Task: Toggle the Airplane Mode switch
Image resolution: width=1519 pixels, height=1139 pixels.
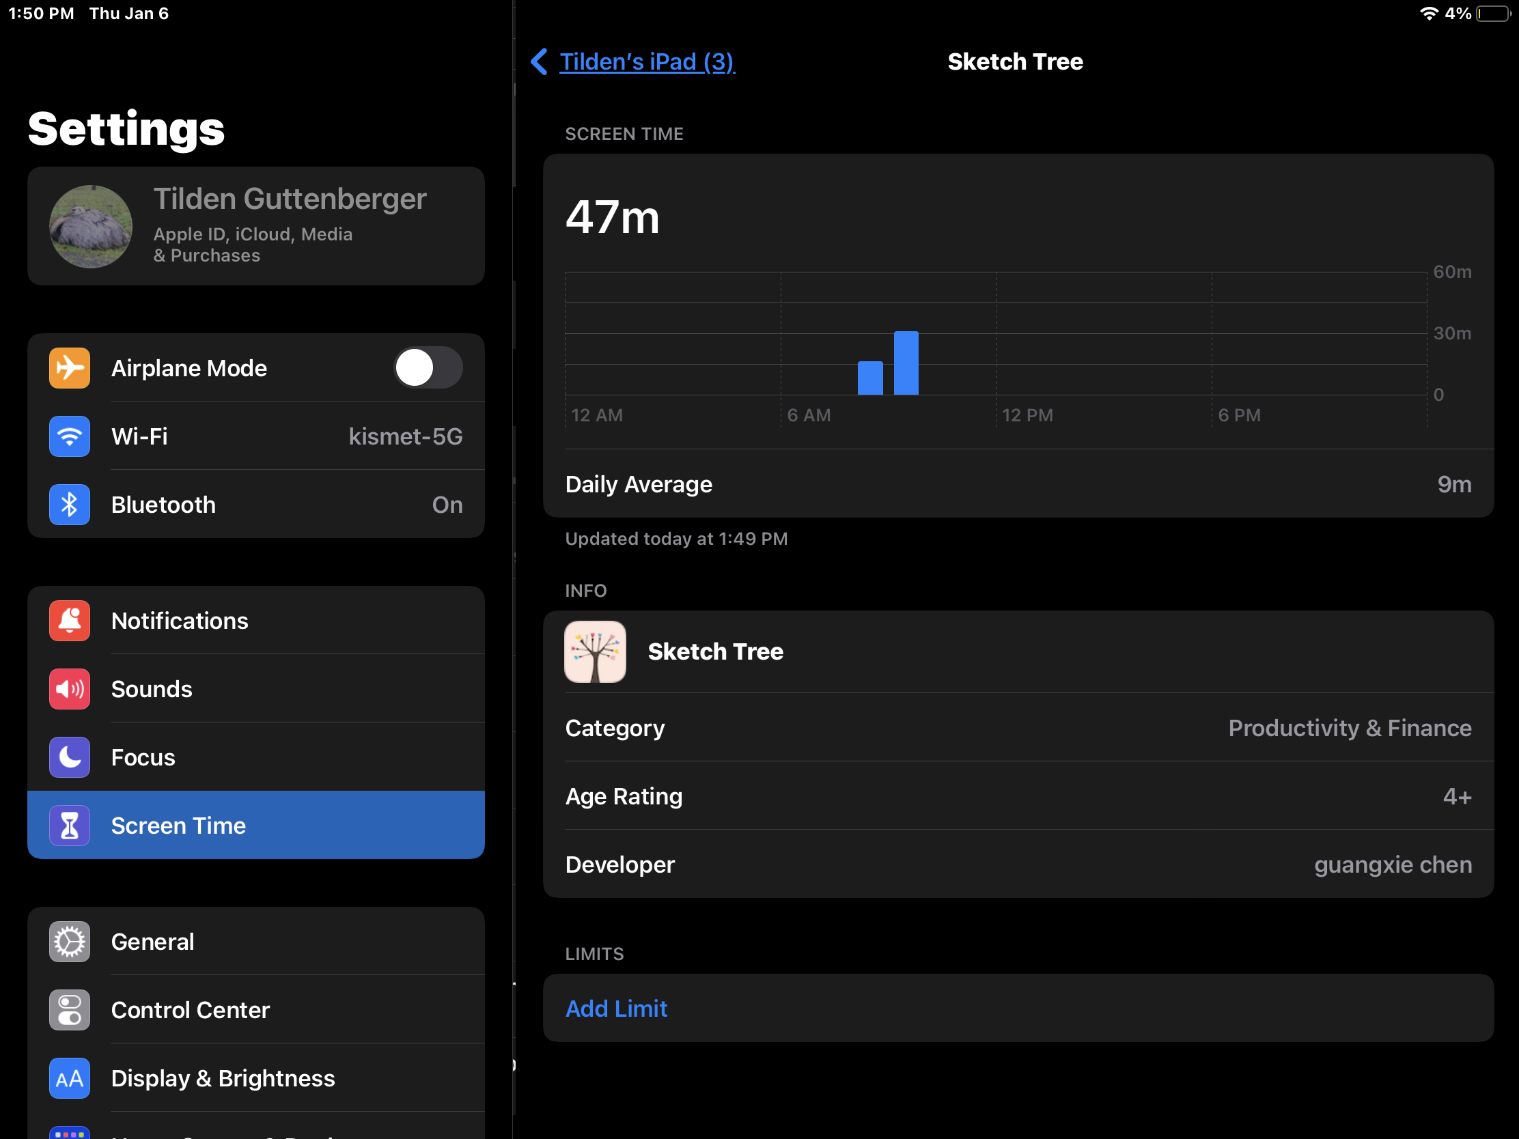Action: (x=428, y=368)
